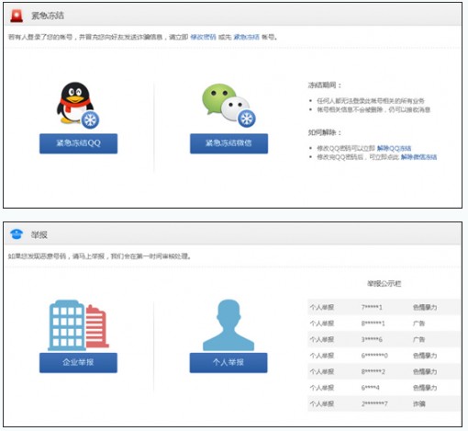Image resolution: width=468 pixels, height=431 pixels.
Task: Click the blue person silhouette icon
Action: (x=228, y=325)
